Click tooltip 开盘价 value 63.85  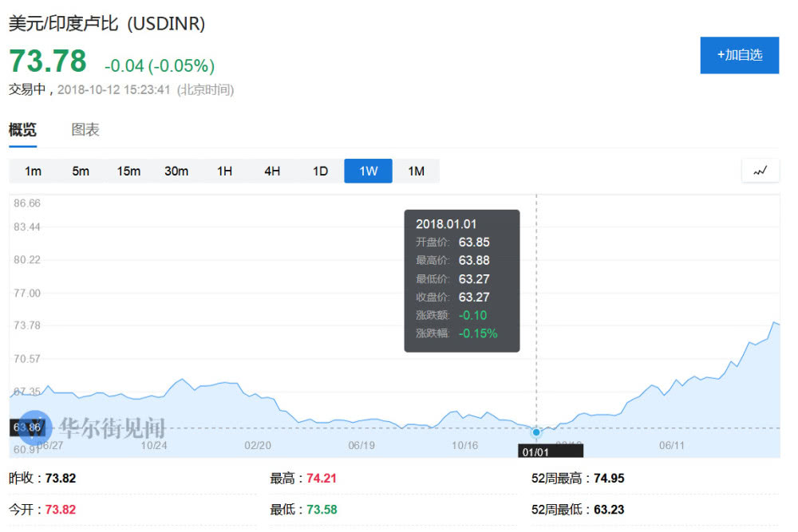pyautogui.click(x=474, y=242)
